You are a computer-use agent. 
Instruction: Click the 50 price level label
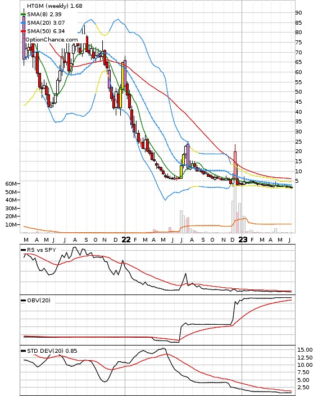click(298, 92)
